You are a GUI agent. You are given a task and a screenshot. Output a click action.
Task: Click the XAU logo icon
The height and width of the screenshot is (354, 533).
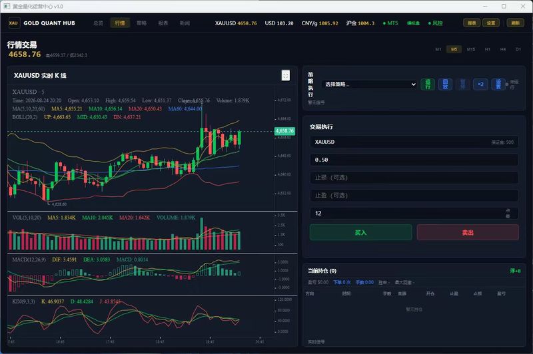[13, 23]
